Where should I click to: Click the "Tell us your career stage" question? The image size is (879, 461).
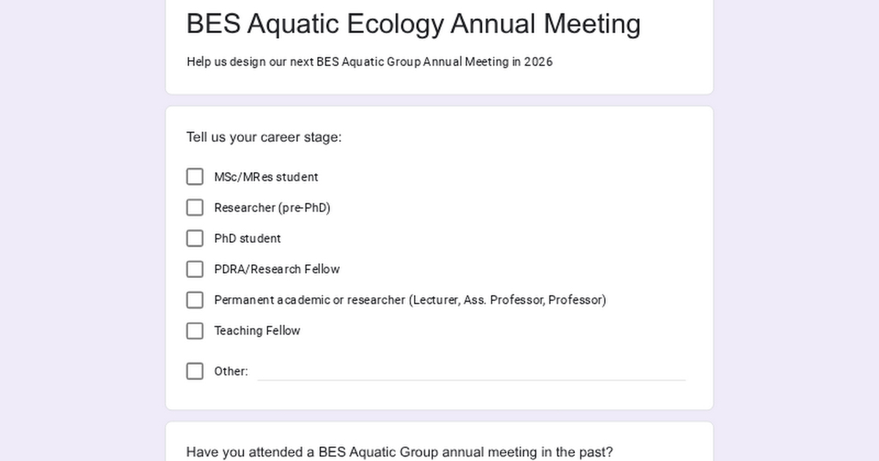[264, 137]
